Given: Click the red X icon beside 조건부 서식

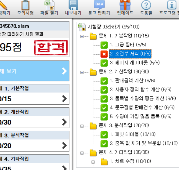Looking at the screenshot, I should click(x=104, y=54).
